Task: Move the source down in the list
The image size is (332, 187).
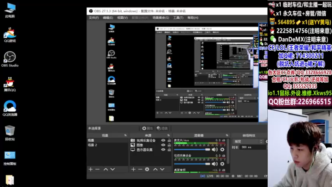Action: [162, 169]
